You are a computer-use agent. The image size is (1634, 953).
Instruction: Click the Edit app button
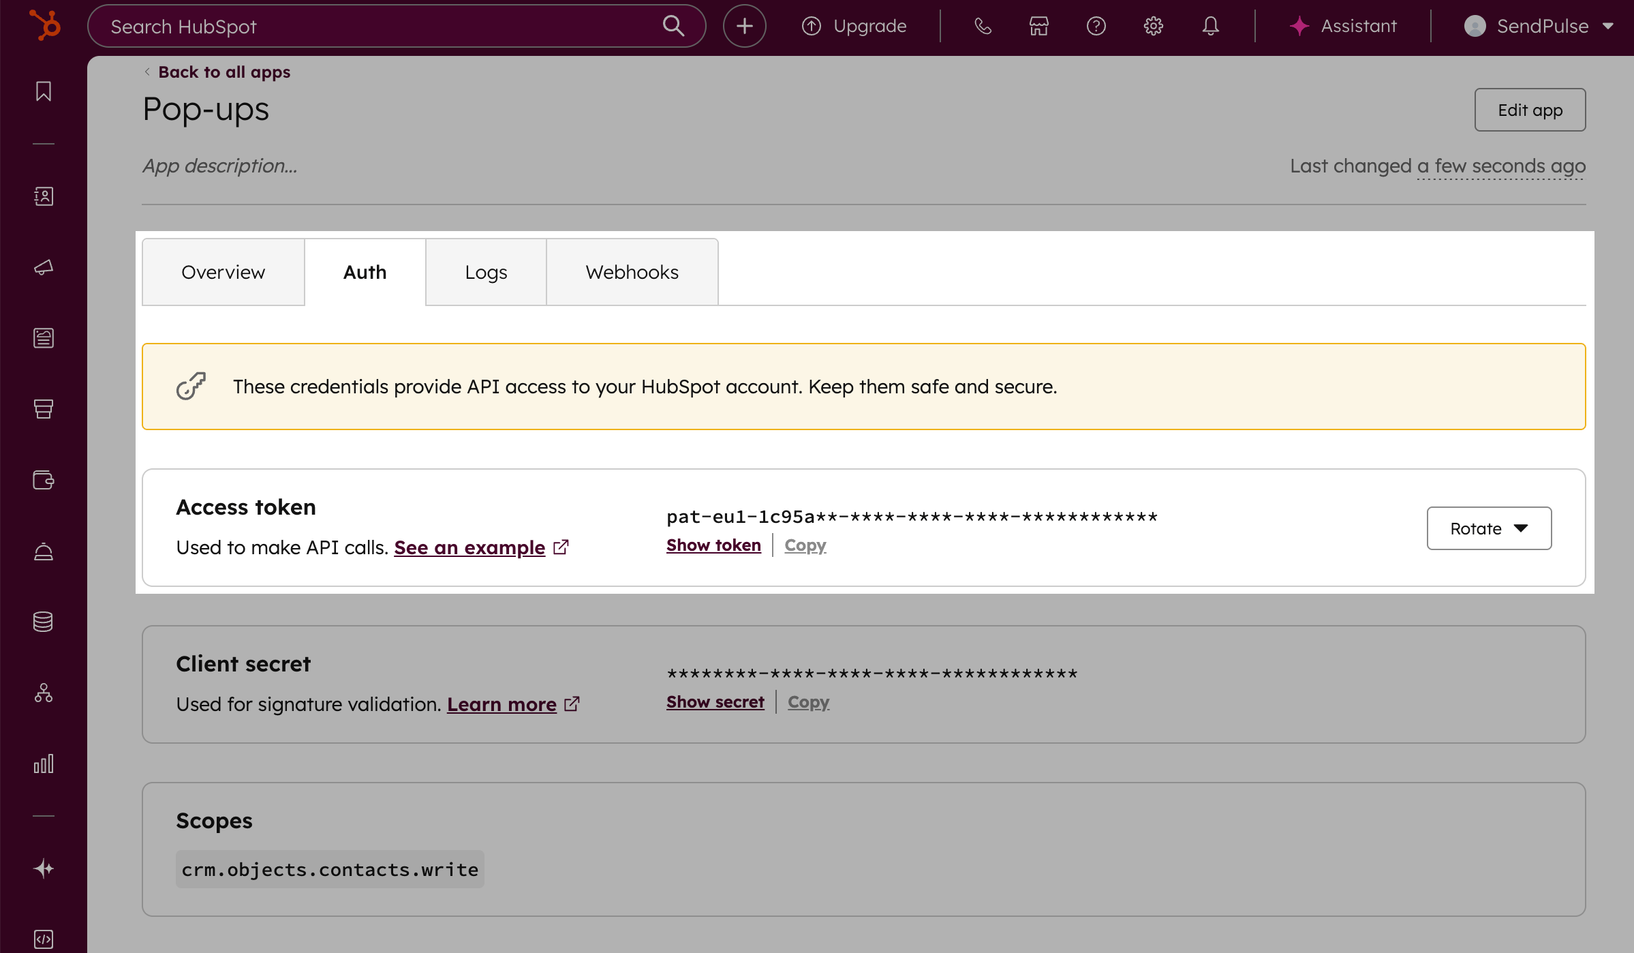(x=1530, y=110)
